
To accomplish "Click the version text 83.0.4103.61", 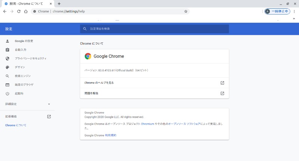I will pyautogui.click(x=107, y=70).
